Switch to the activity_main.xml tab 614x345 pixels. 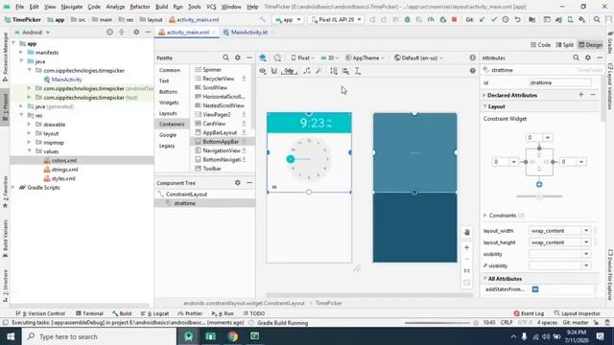188,33
